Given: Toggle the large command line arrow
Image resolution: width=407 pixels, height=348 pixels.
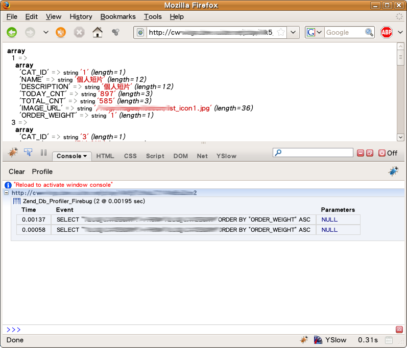Looking at the screenshot, I should (399, 330).
